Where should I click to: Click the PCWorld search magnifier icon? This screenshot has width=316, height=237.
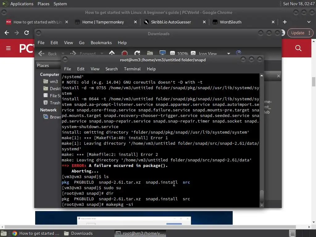pyautogui.click(x=298, y=48)
